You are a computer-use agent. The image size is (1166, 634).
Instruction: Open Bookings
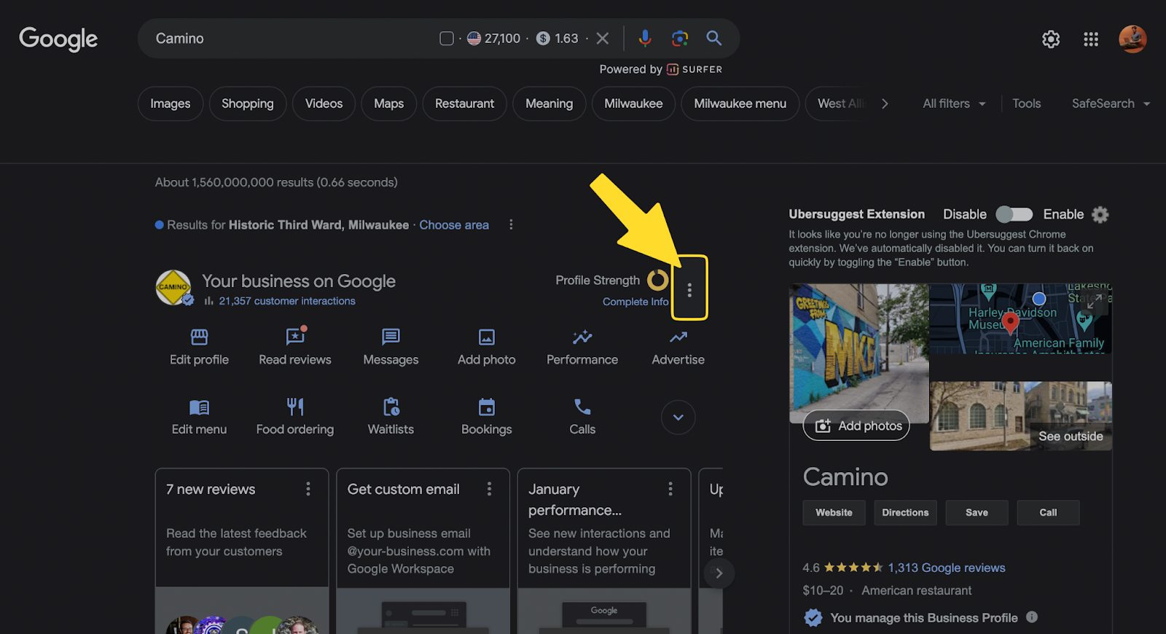(x=487, y=417)
